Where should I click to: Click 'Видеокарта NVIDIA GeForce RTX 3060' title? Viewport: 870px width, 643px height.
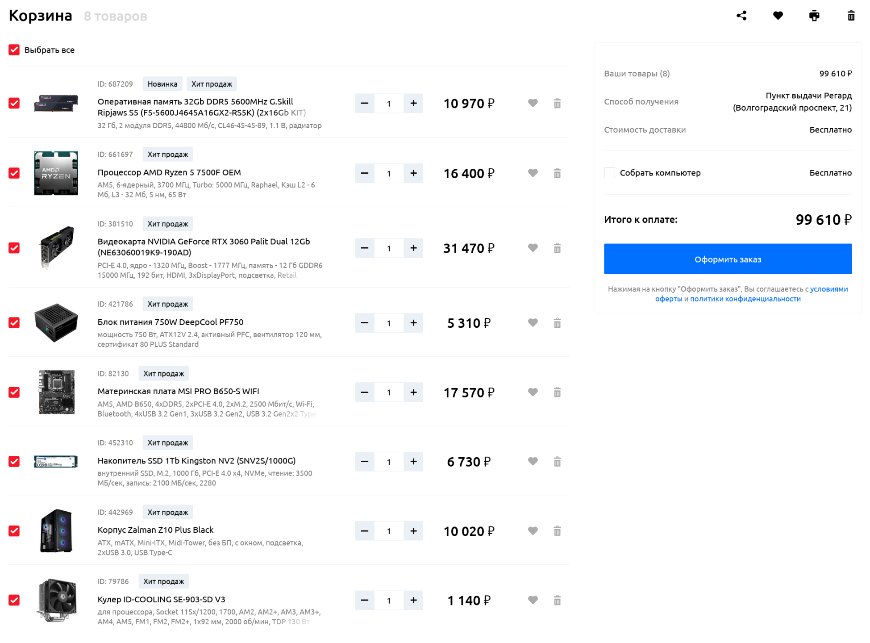coord(204,247)
